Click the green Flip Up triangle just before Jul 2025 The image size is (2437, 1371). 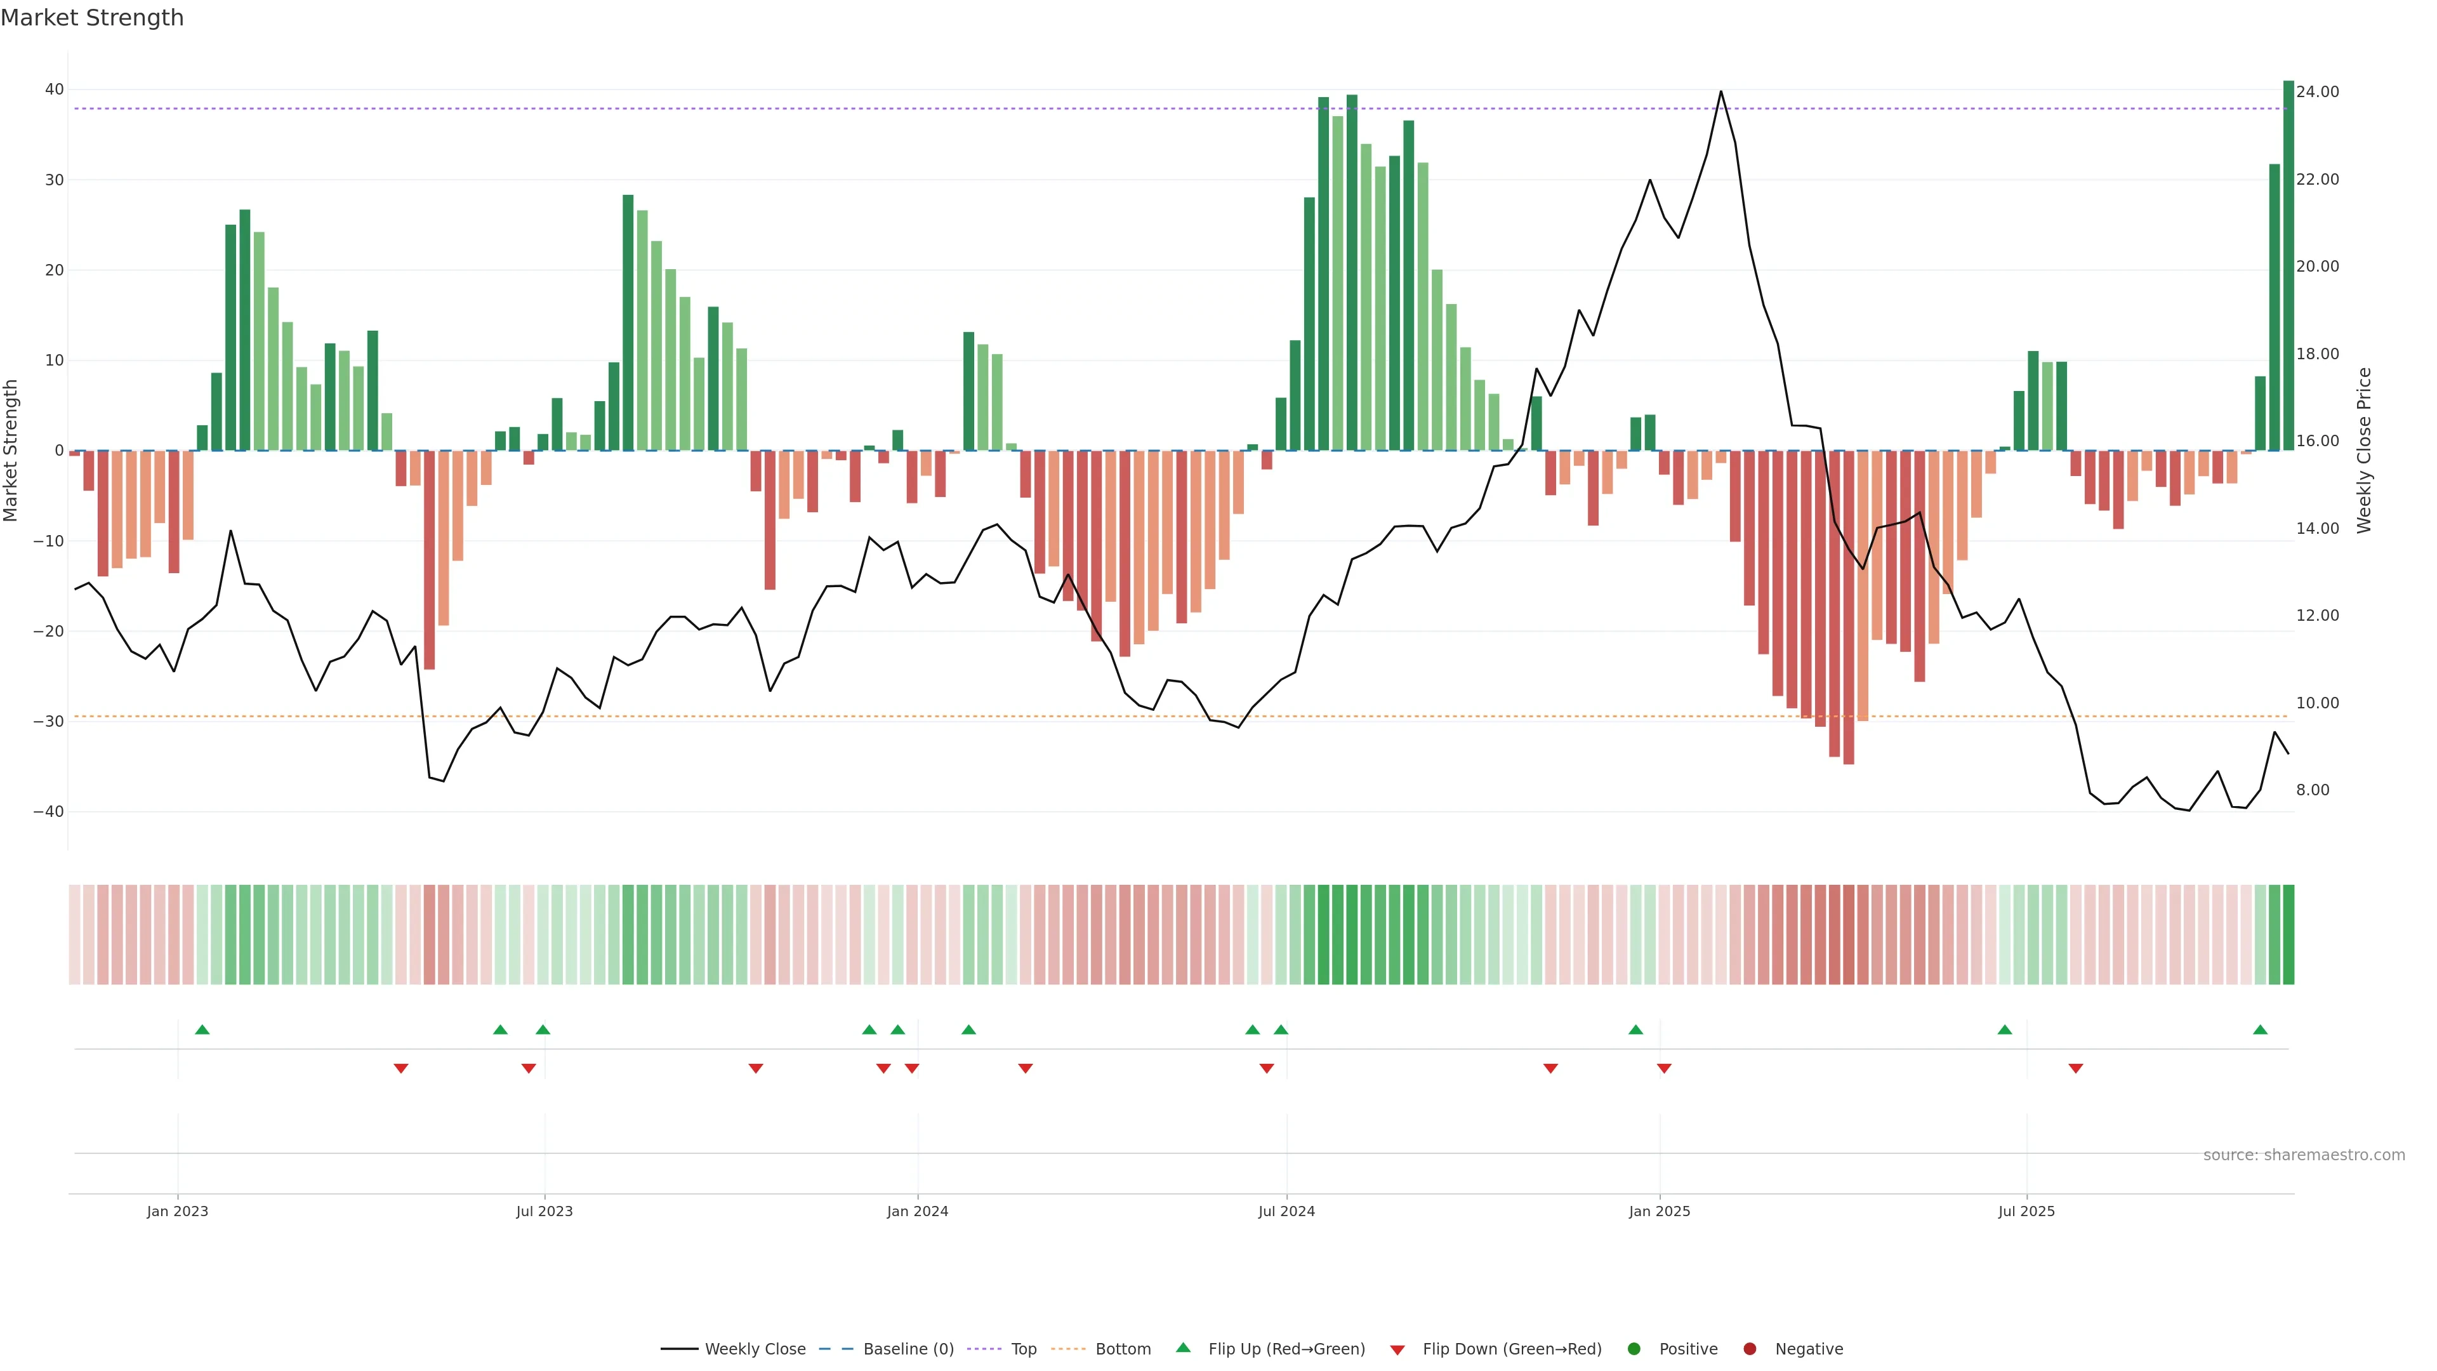pos(2005,1030)
